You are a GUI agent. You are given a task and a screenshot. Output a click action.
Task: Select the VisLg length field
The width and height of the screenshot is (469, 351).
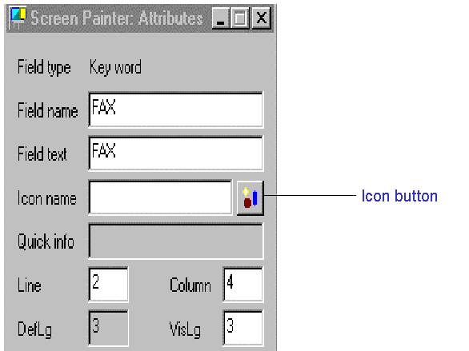tap(243, 328)
